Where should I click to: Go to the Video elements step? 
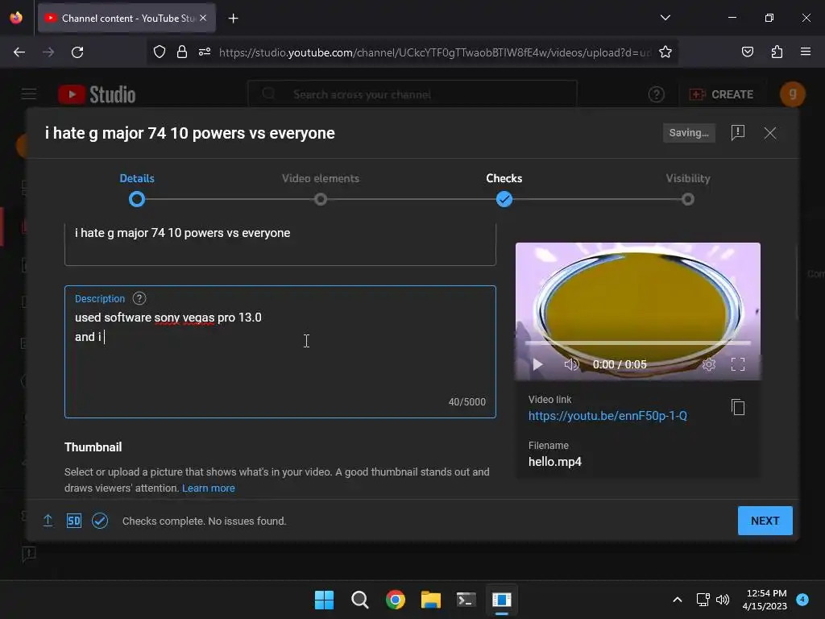(321, 189)
